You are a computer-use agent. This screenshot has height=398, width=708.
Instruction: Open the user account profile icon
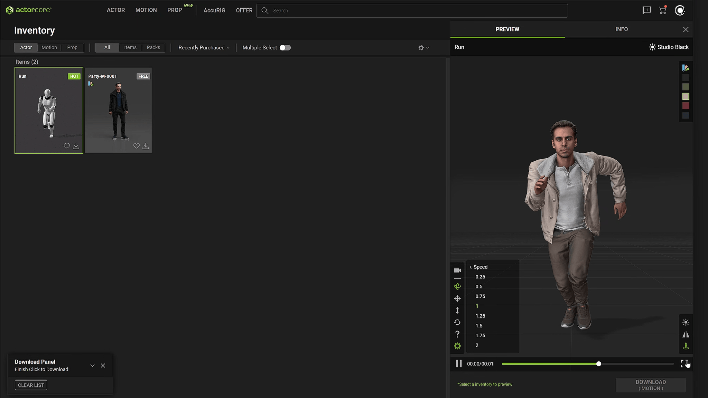point(680,10)
